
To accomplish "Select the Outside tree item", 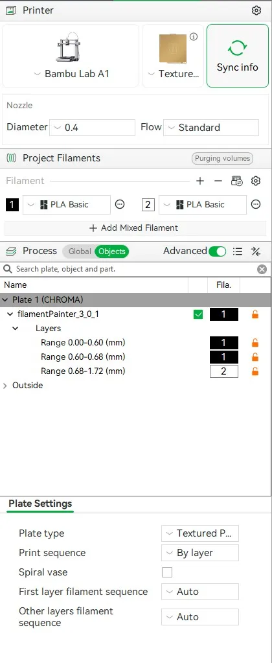I will click(27, 386).
